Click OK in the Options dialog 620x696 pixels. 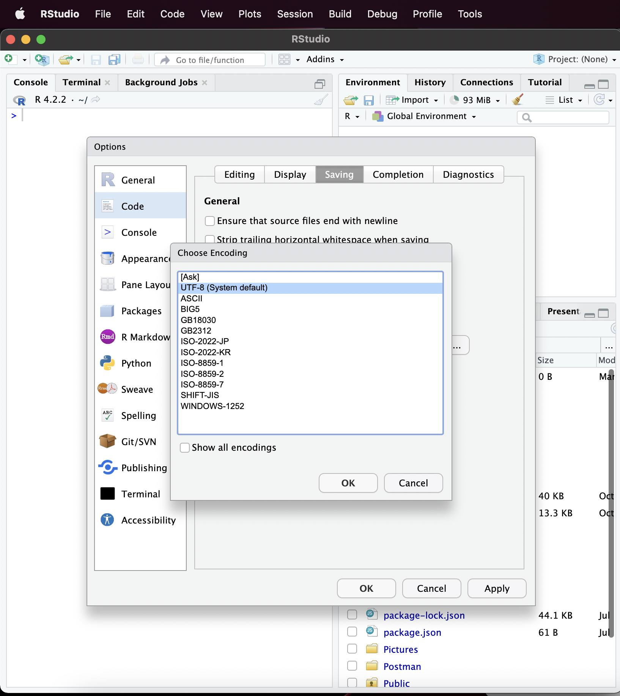(x=366, y=588)
